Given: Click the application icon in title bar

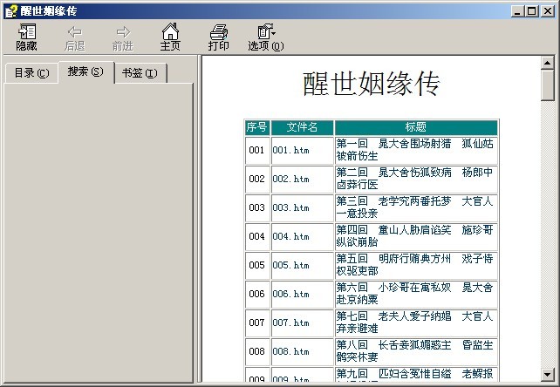Looking at the screenshot, I should (10, 10).
